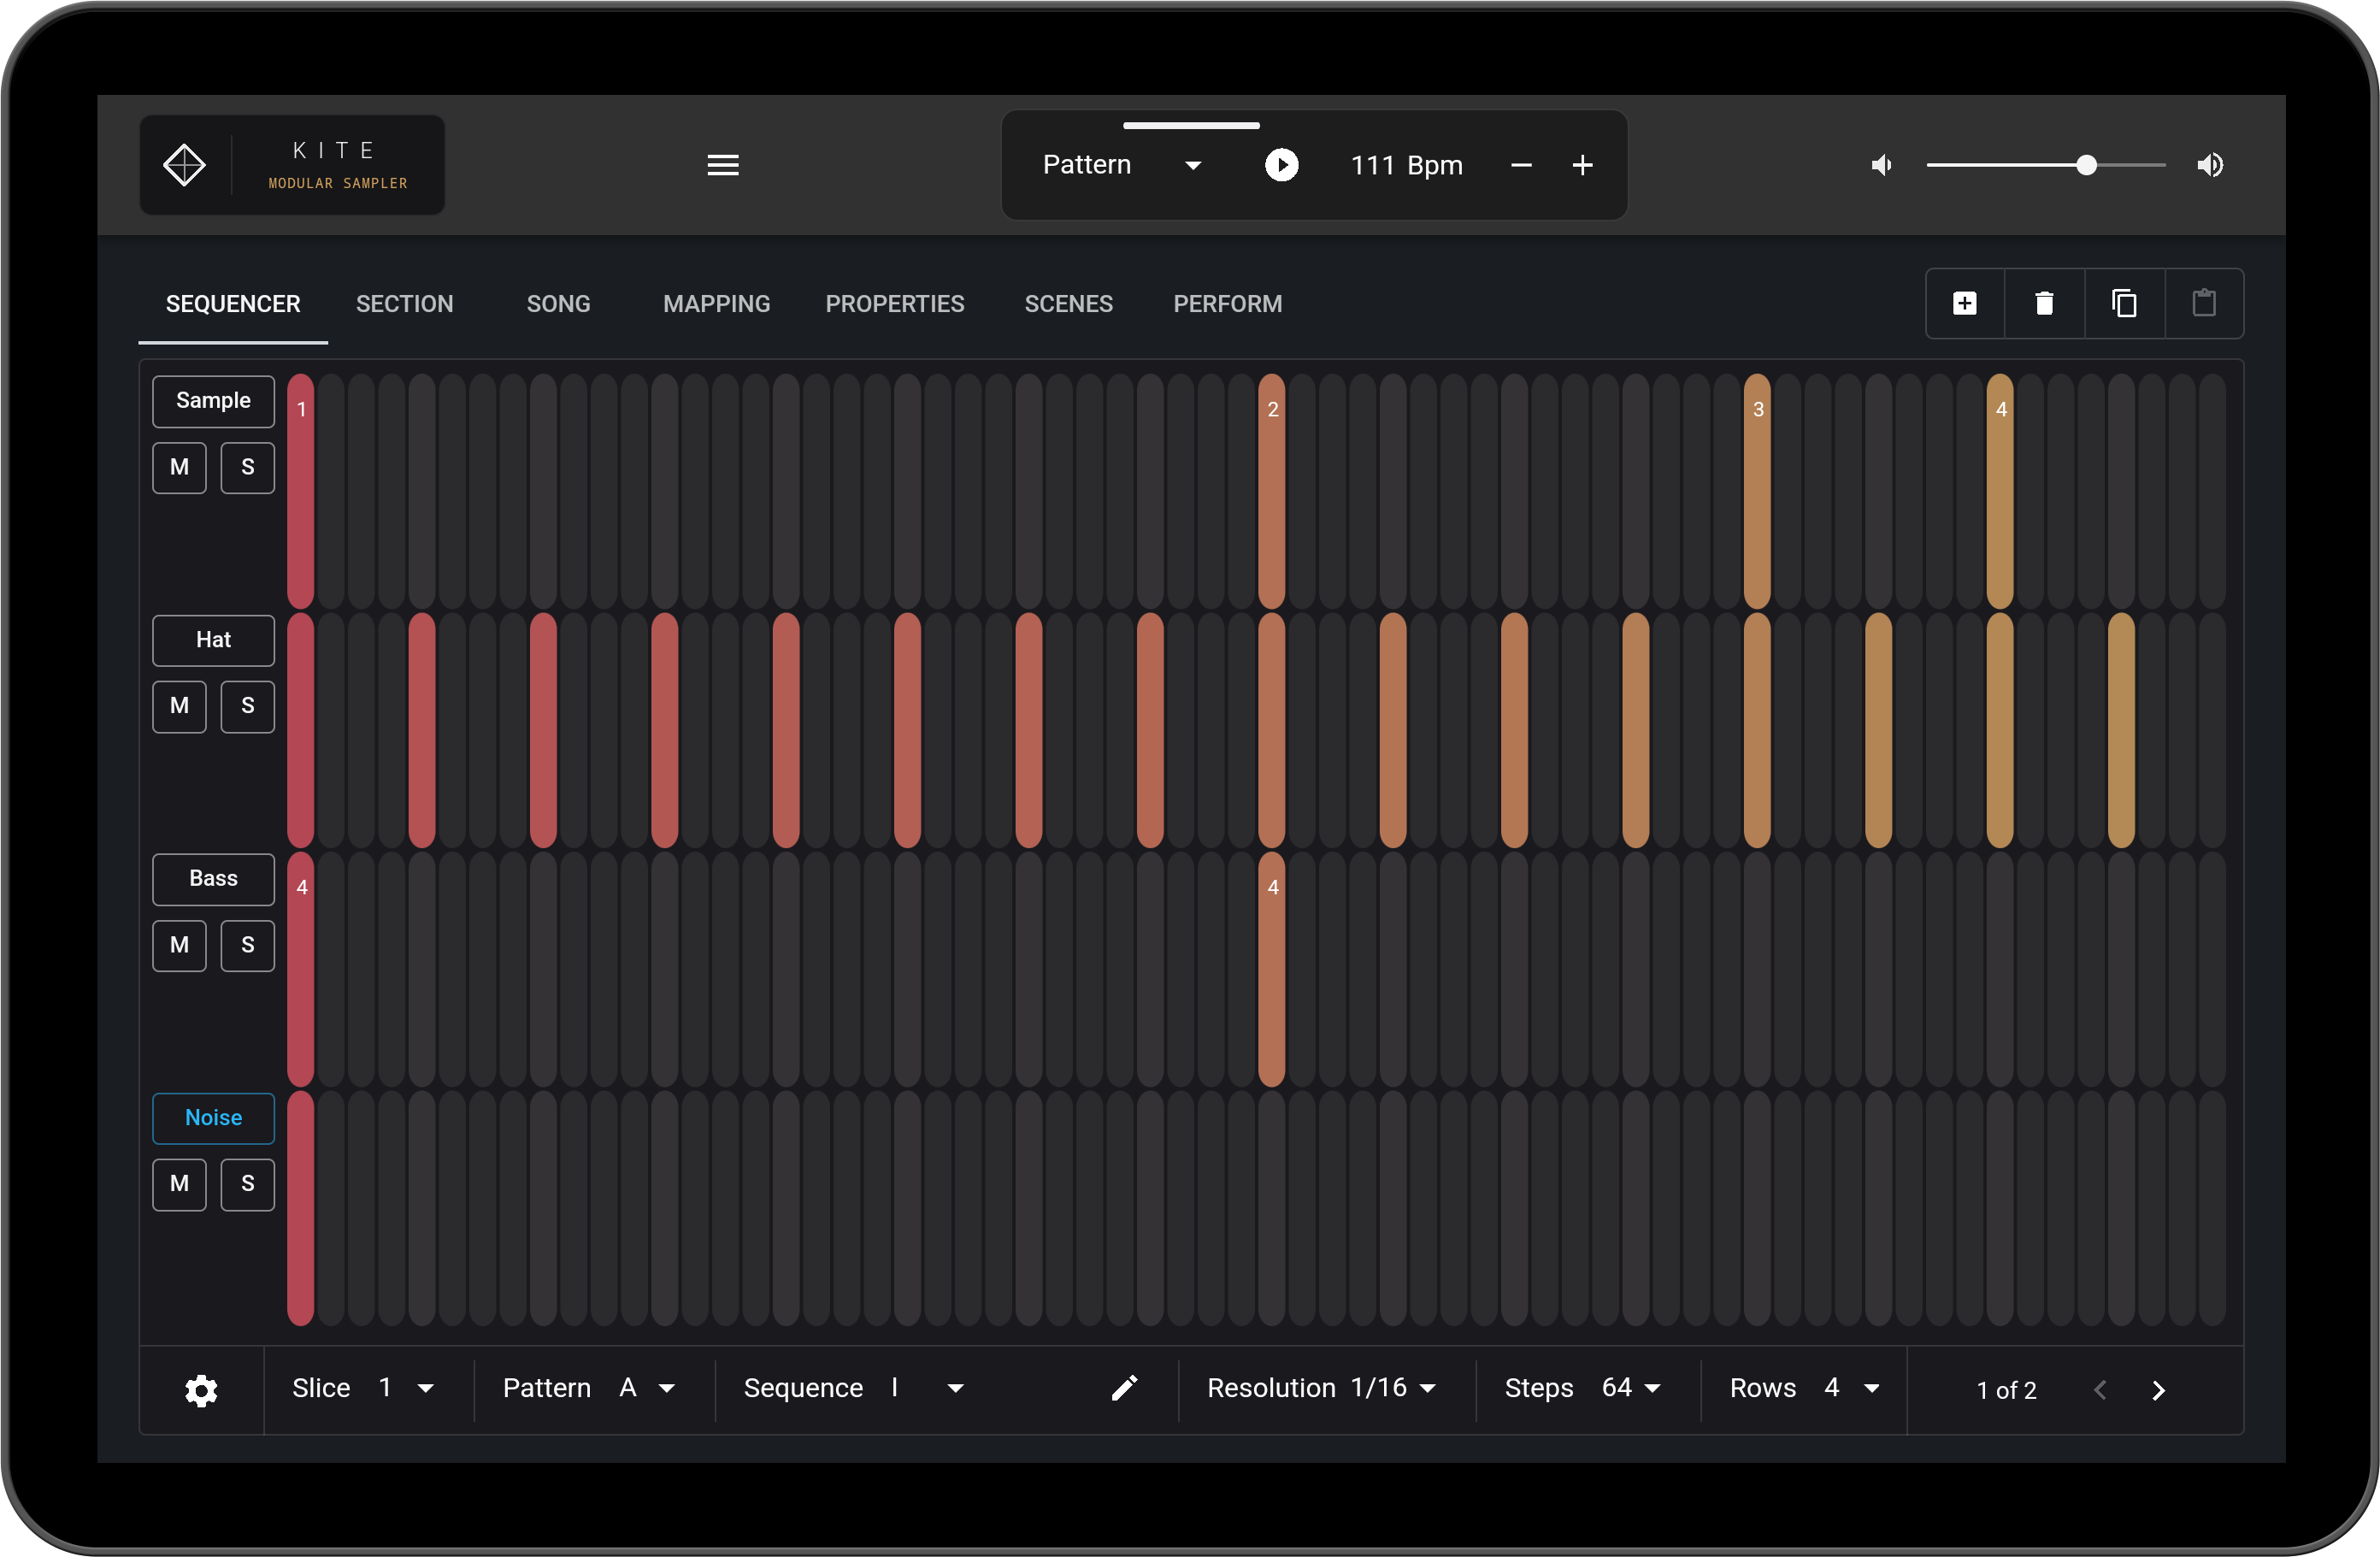This screenshot has width=2380, height=1557.
Task: Decrease tempo with minus icon
Action: (1521, 165)
